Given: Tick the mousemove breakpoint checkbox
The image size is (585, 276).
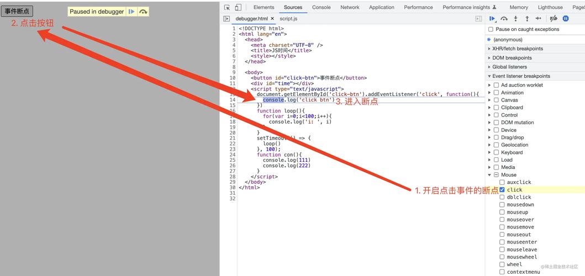Looking at the screenshot, I should tap(502, 227).
